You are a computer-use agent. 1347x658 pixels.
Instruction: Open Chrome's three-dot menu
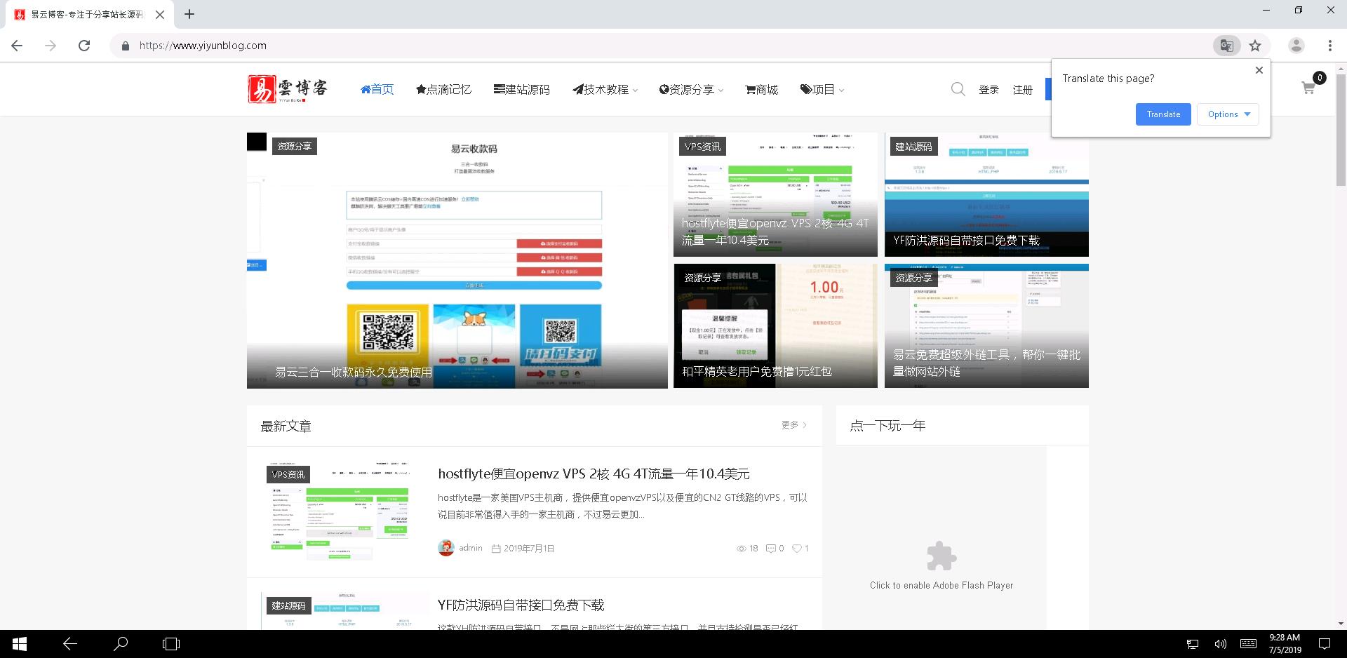[x=1329, y=46]
